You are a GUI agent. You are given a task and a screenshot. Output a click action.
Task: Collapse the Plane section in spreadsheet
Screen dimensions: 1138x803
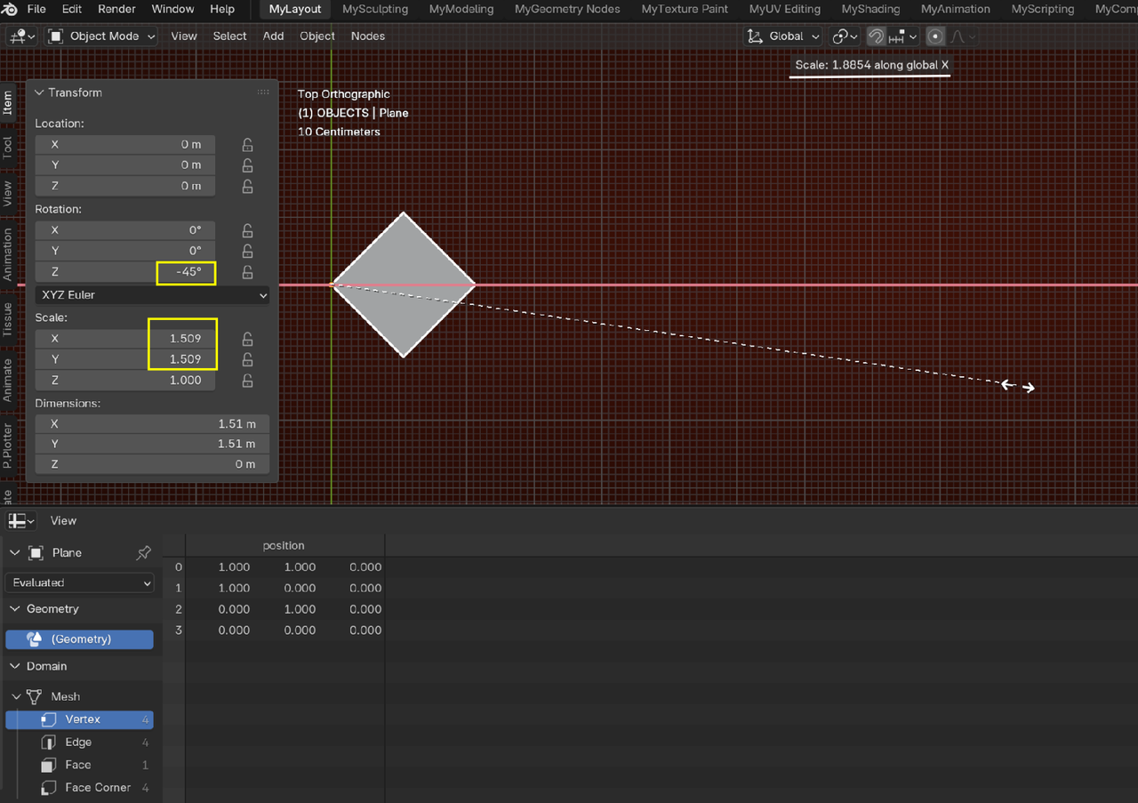coord(14,553)
